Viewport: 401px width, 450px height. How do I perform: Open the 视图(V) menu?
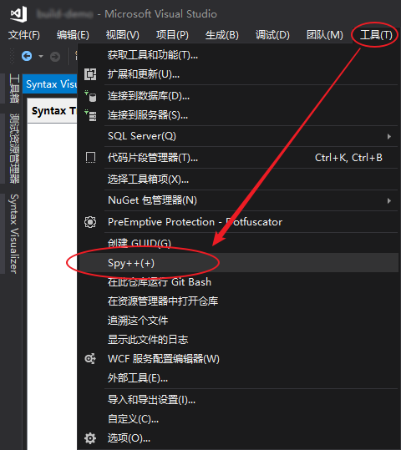(x=123, y=35)
